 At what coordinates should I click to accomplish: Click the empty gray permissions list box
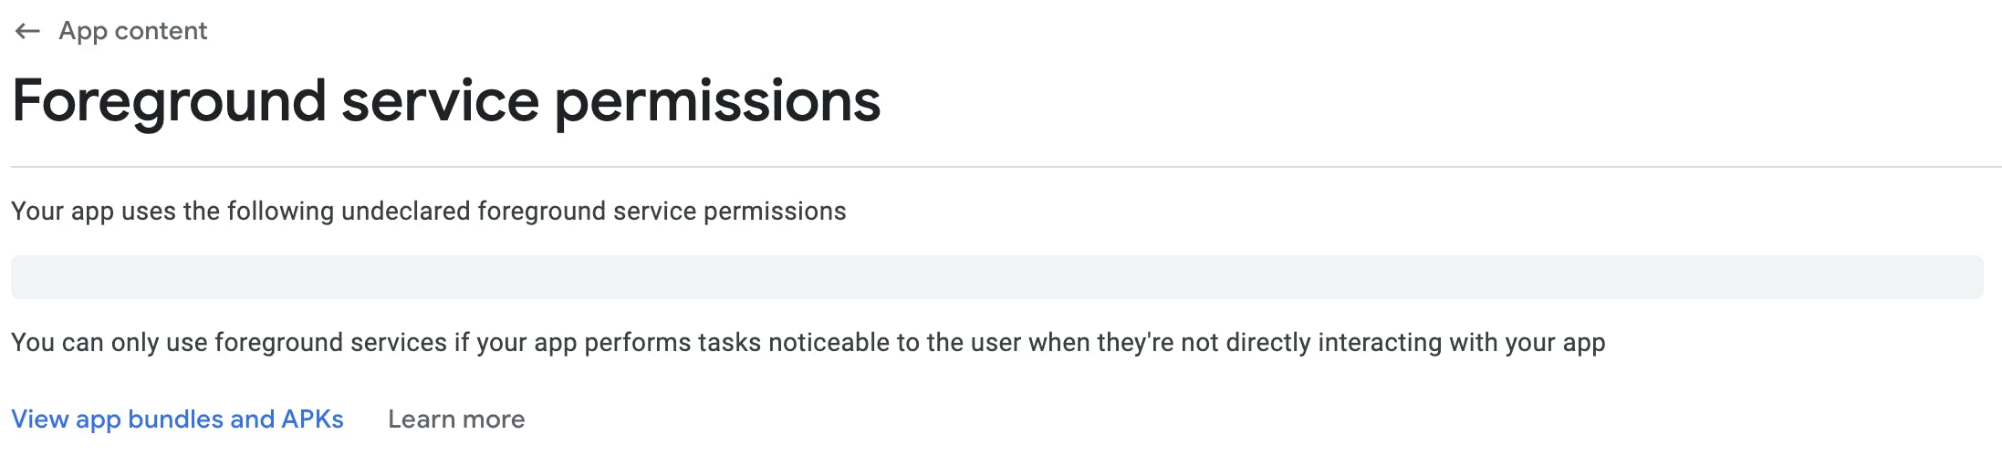(996, 277)
